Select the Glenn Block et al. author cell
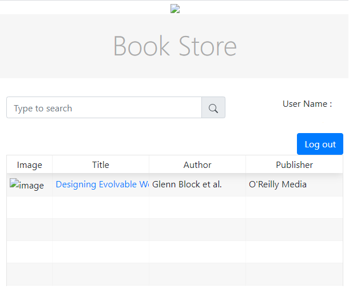The width and height of the screenshot is (349, 289). [187, 184]
